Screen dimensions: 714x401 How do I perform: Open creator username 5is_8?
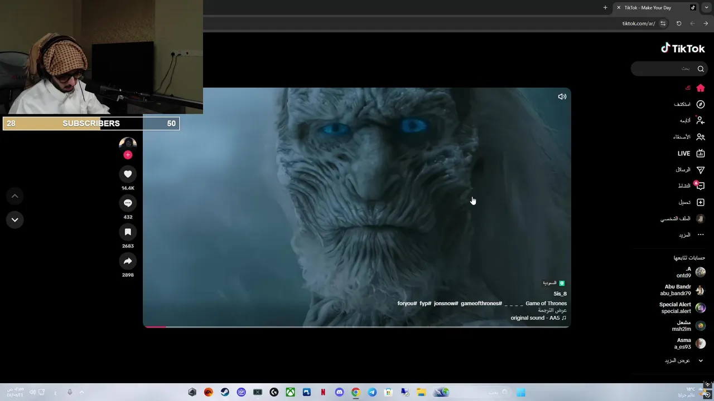560,294
